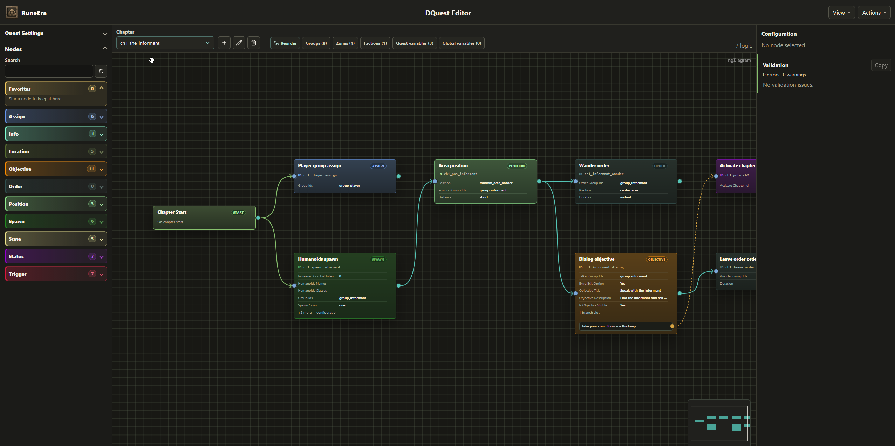Open the View menu

click(841, 13)
